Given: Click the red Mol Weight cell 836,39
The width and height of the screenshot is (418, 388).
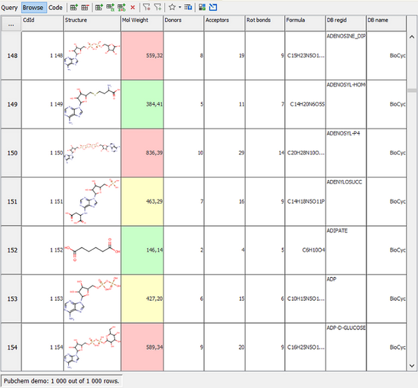Looking at the screenshot, I should pyautogui.click(x=141, y=153).
